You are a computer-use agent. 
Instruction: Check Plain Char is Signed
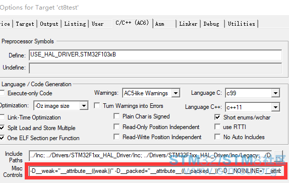(x=117, y=116)
